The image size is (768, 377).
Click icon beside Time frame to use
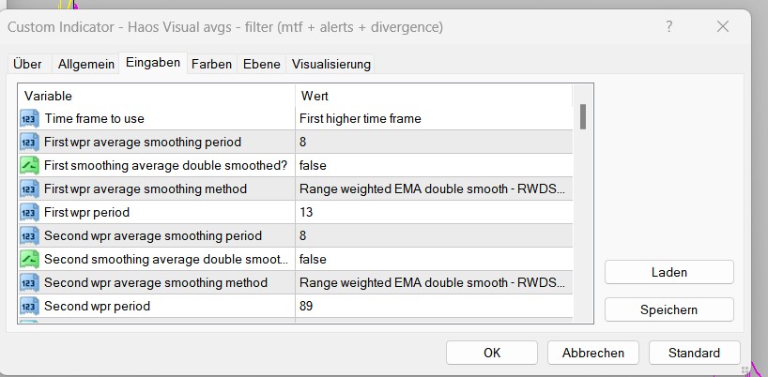(29, 119)
